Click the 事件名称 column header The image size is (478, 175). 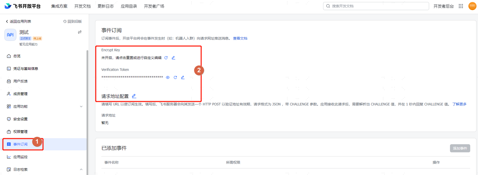(x=112, y=163)
